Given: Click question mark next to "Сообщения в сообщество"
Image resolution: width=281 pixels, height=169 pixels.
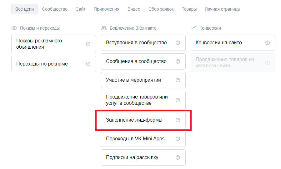Looking at the screenshot, I should (178, 61).
